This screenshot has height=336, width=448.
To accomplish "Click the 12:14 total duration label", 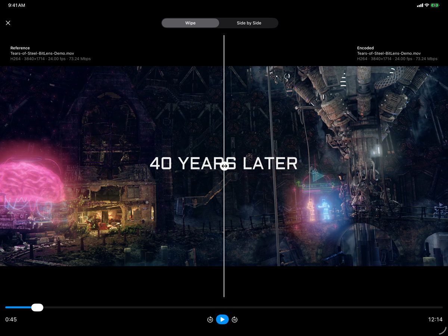I will tap(435, 320).
